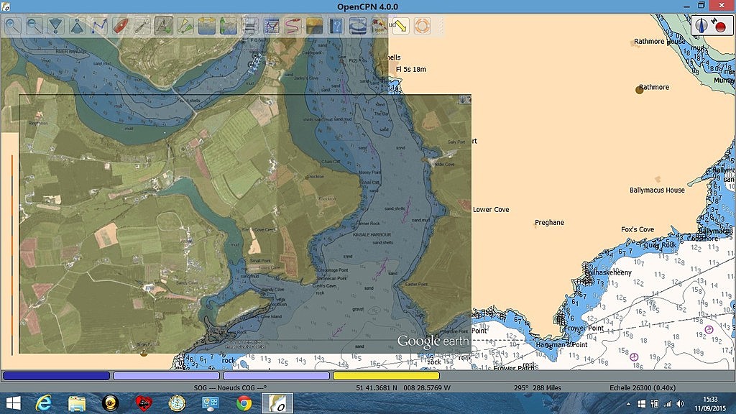Select the upward-triangle chart scale tool
The height and width of the screenshot is (414, 736).
[78, 26]
